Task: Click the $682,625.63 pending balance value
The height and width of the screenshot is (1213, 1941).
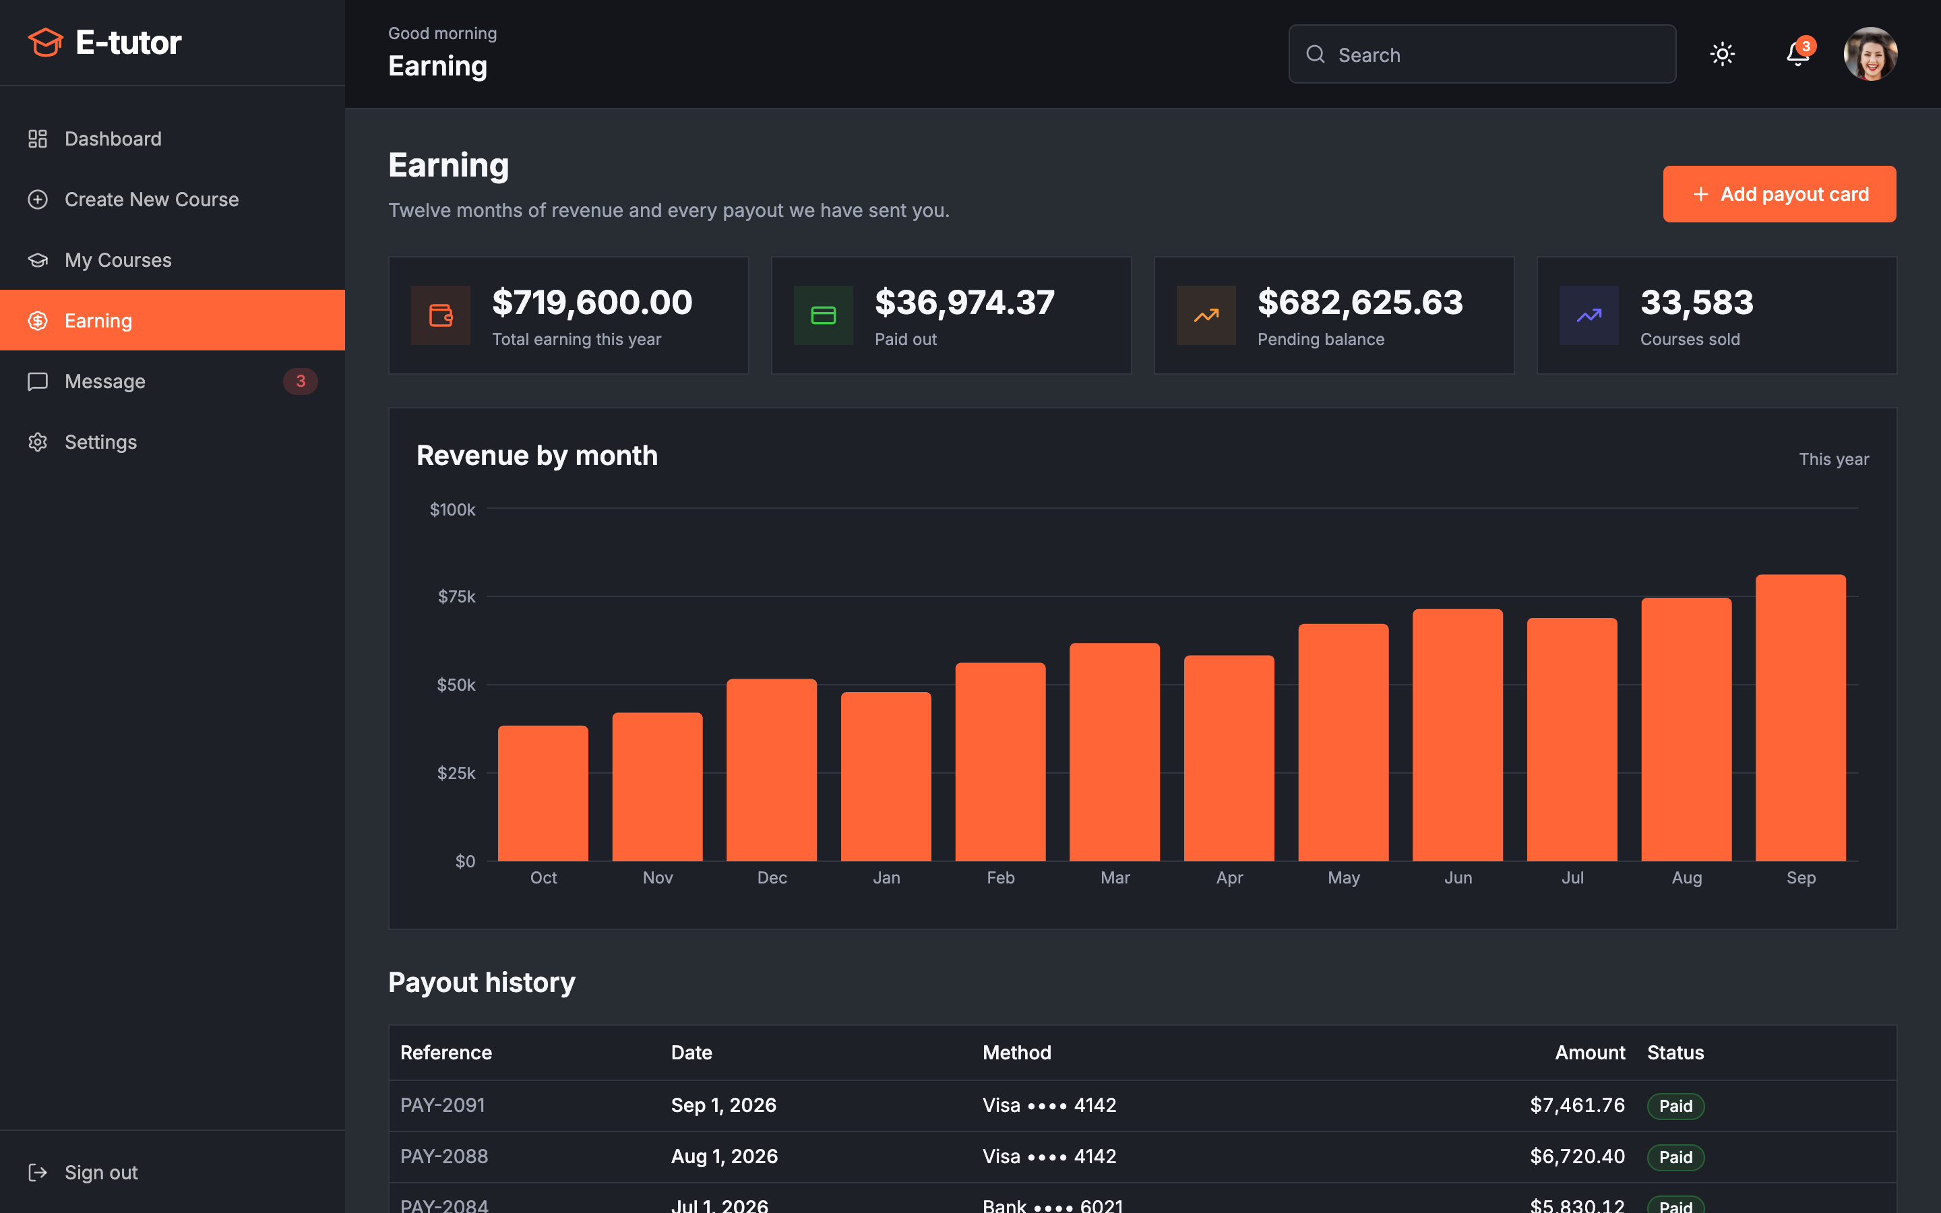Action: pos(1360,303)
